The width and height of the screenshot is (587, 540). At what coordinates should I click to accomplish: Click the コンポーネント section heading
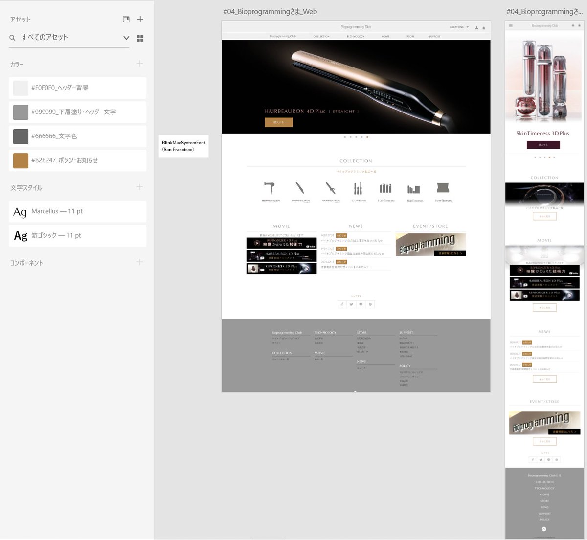(26, 263)
